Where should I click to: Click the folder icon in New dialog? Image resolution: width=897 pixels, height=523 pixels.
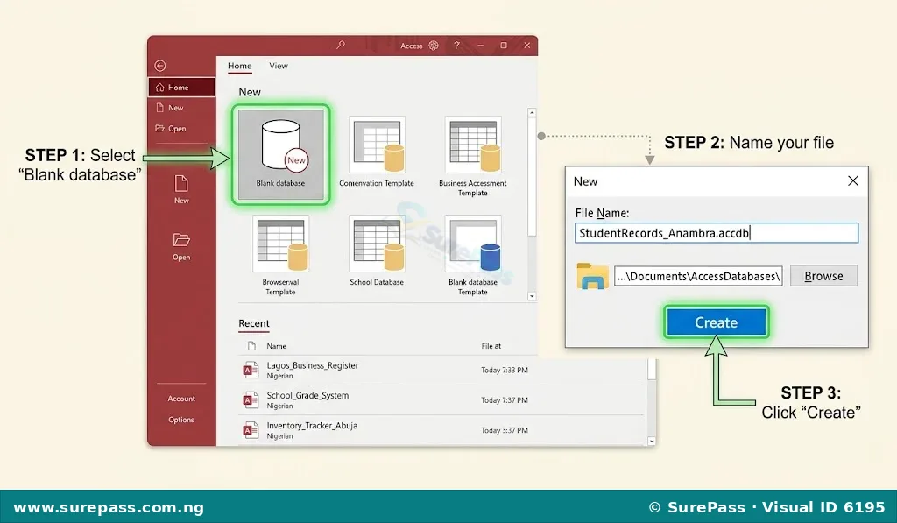[592, 276]
